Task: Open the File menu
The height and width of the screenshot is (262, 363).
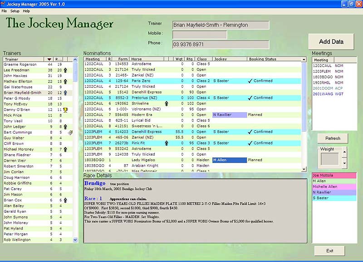Action: pyautogui.click(x=4, y=11)
